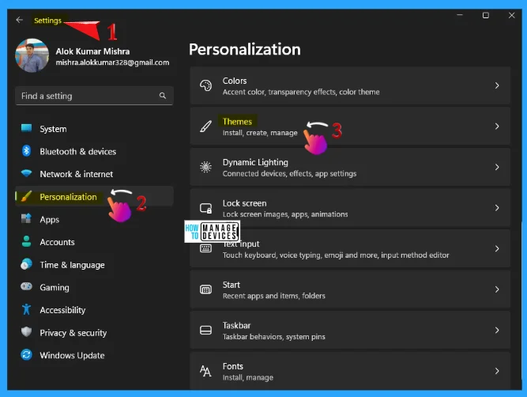Click the 'Install, manage' Fonts description
The height and width of the screenshot is (397, 527).
[248, 377]
